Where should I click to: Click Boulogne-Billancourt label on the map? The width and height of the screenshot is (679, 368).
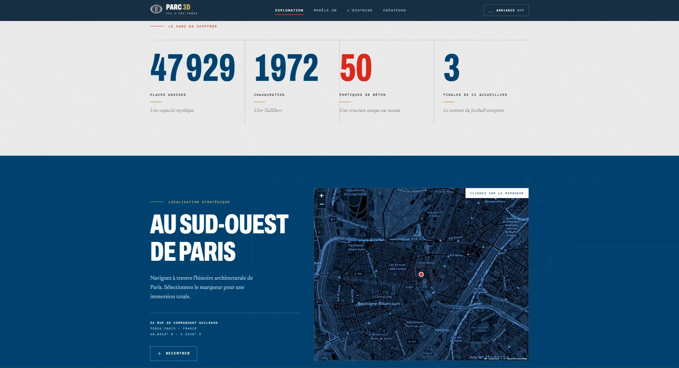tap(379, 304)
